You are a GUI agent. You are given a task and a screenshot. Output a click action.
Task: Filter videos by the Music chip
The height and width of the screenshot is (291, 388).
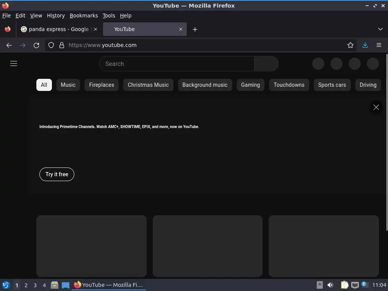point(68,85)
